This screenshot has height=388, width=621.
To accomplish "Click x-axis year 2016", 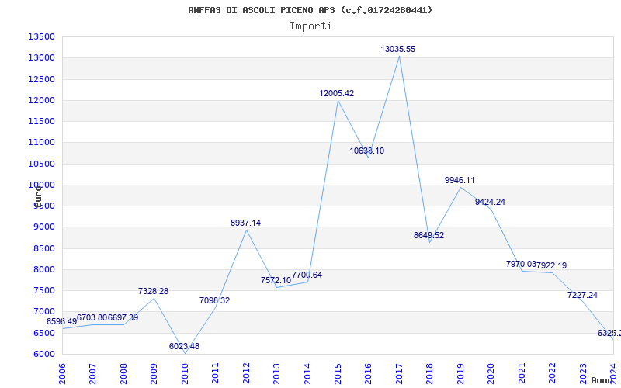I will click(368, 374).
